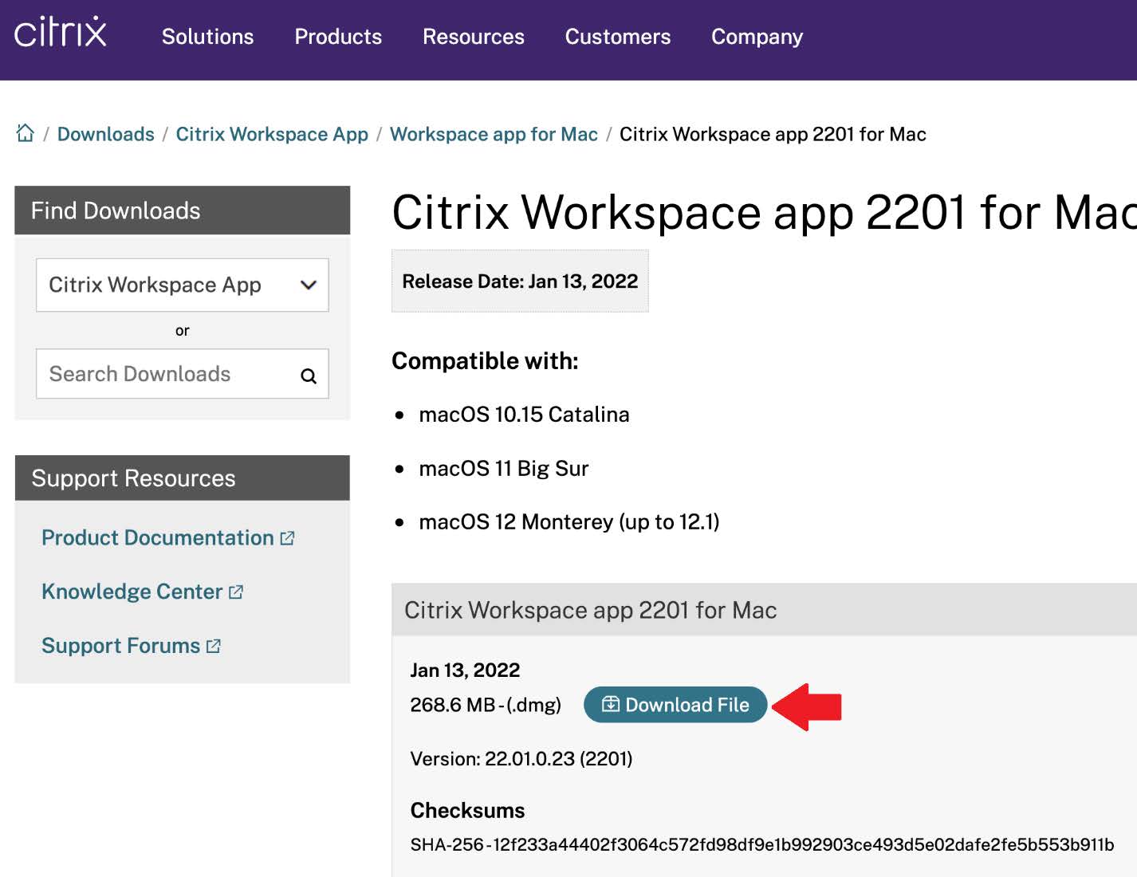Click external link icon beside Knowledge Center

click(236, 592)
